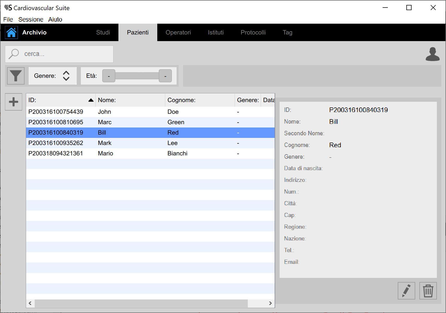Click the ID column sort arrow

[x=91, y=100]
